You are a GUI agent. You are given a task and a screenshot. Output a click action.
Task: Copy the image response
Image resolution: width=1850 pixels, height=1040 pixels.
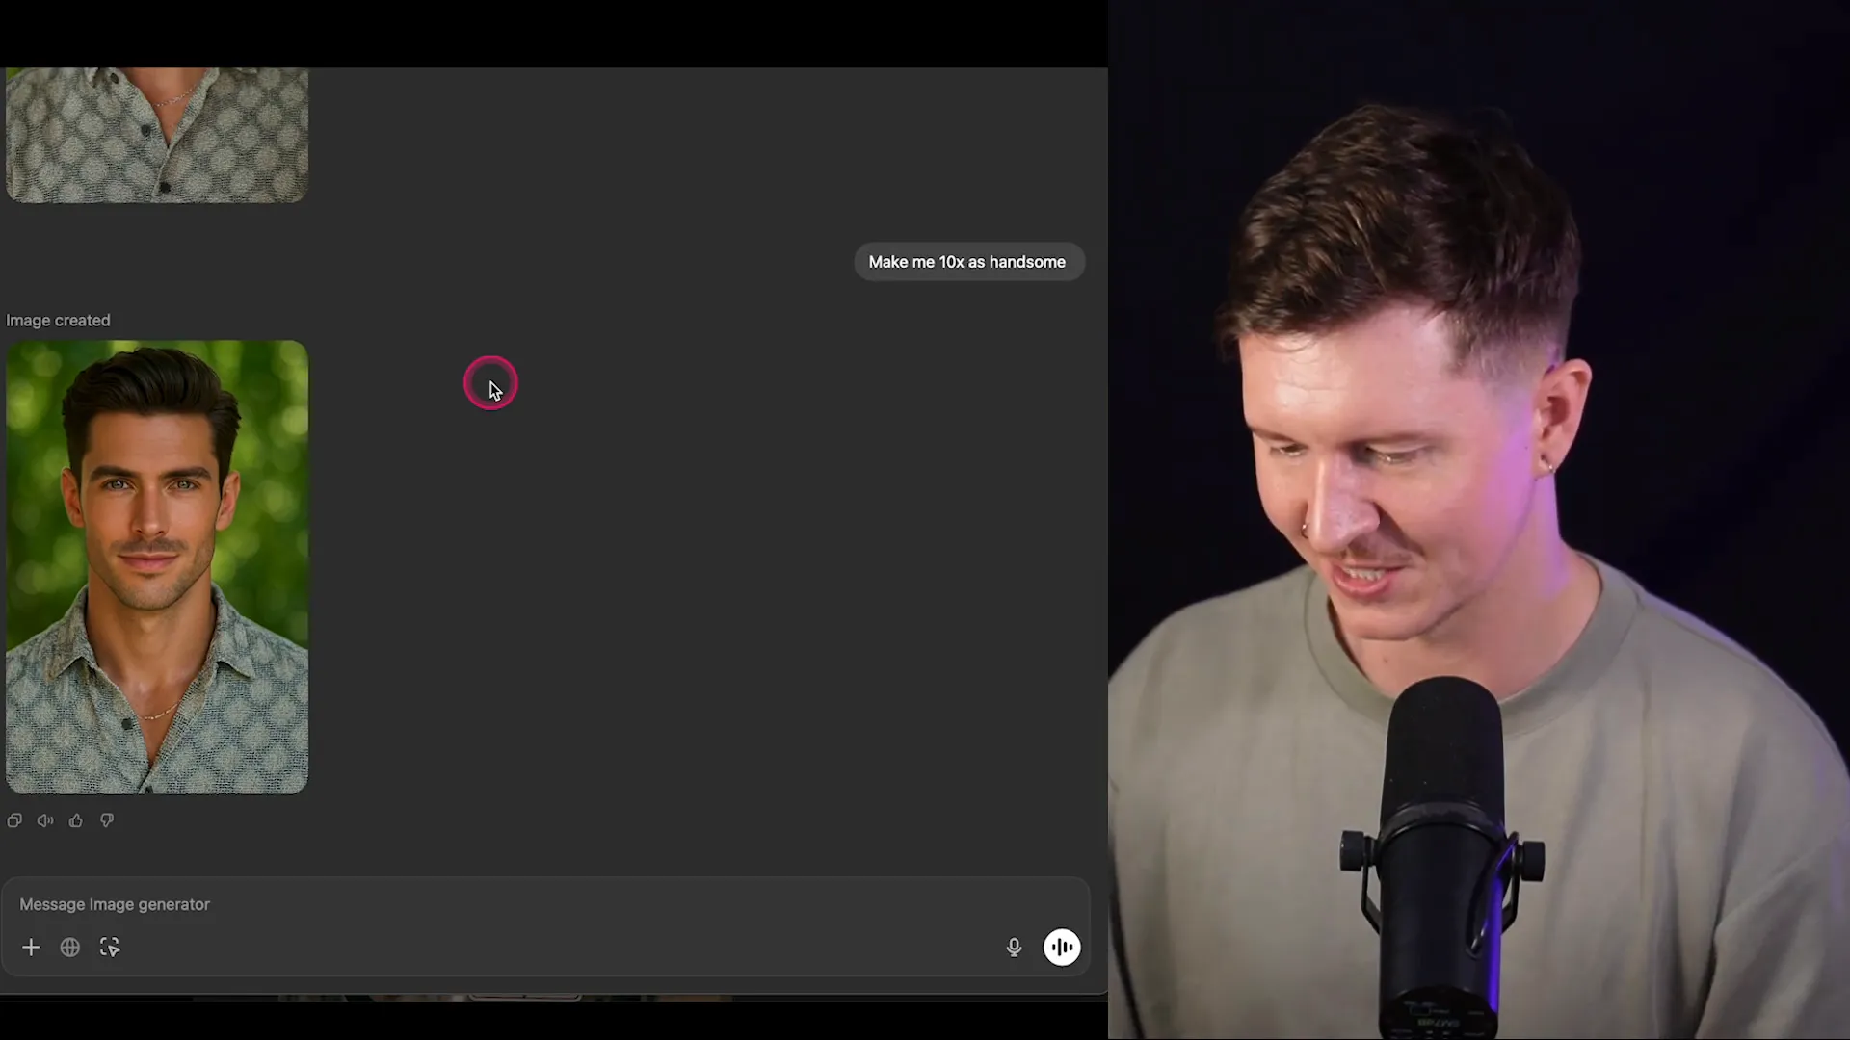[14, 820]
